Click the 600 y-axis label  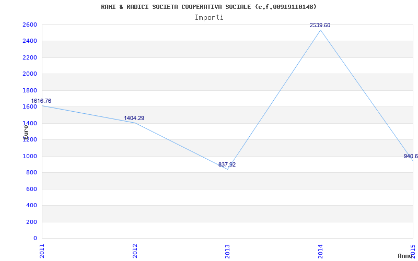tap(31, 189)
